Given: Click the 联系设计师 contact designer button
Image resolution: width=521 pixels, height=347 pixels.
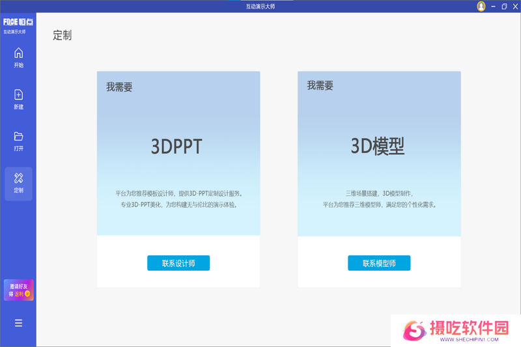Looking at the screenshot, I should pyautogui.click(x=178, y=263).
